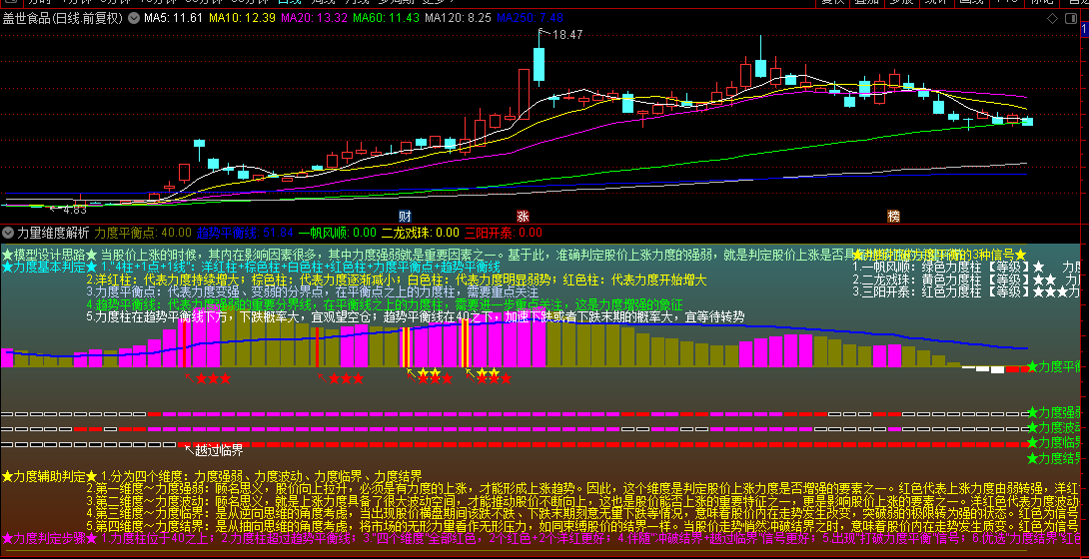The width and height of the screenshot is (1089, 559).
Task: Click the 越过临界 signal annotation
Action: click(219, 449)
